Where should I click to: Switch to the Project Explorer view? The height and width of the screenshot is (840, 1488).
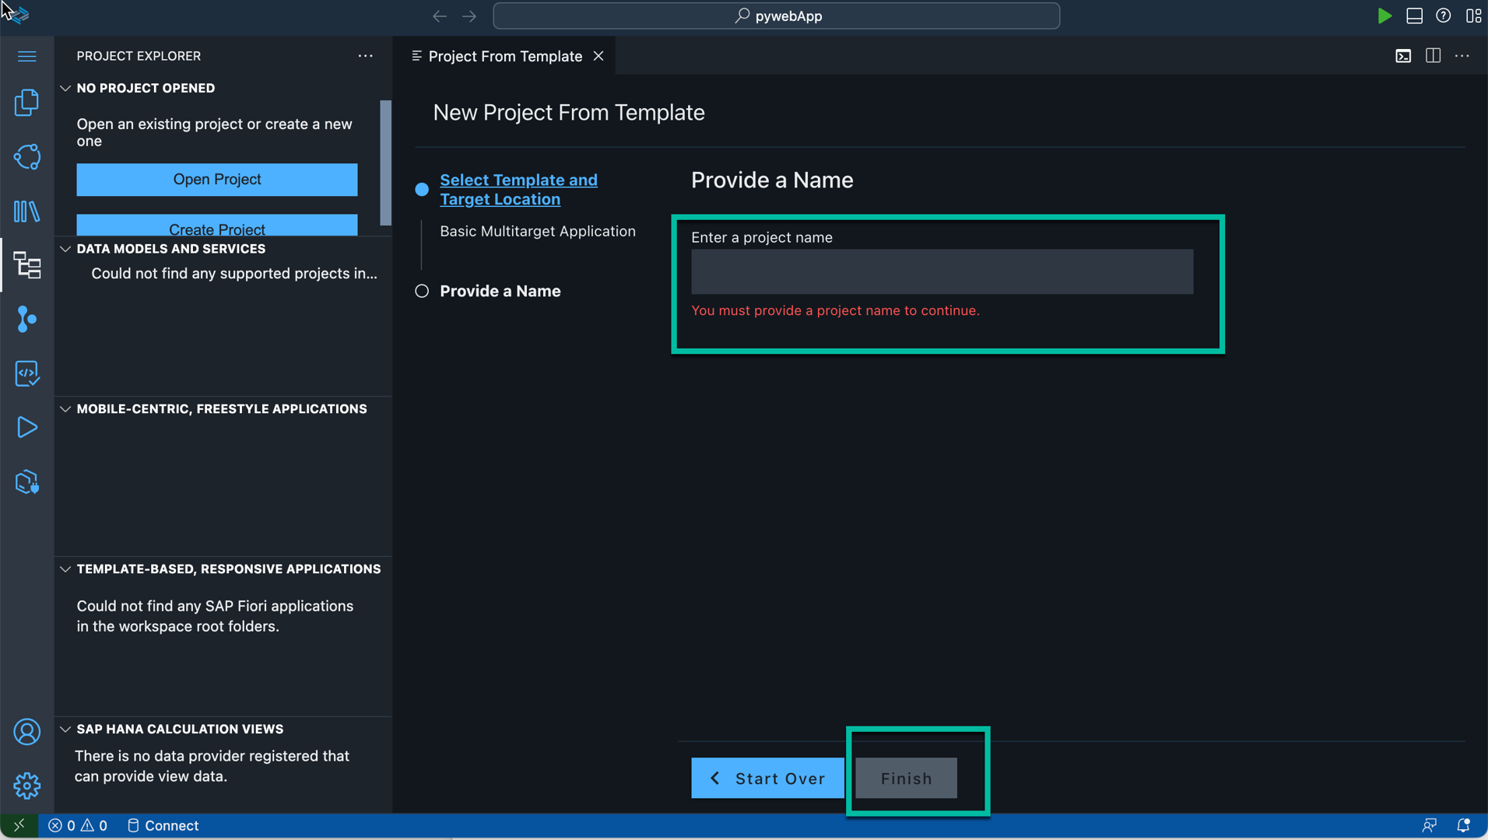pos(26,264)
